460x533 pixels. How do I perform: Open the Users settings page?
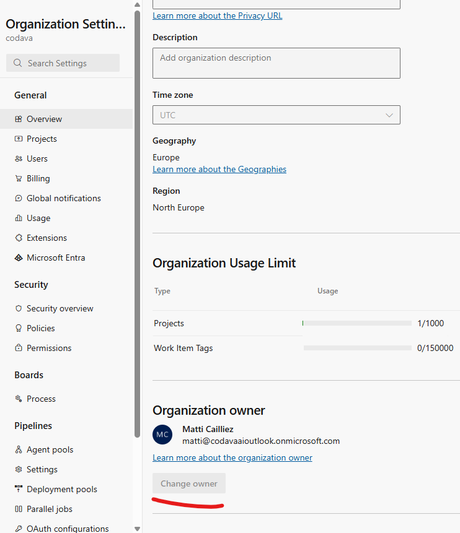point(66,158)
